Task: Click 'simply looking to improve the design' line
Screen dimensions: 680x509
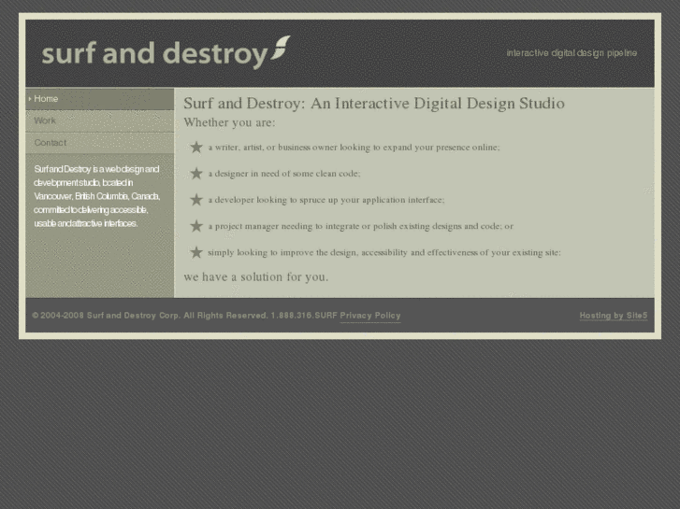Action: (384, 252)
